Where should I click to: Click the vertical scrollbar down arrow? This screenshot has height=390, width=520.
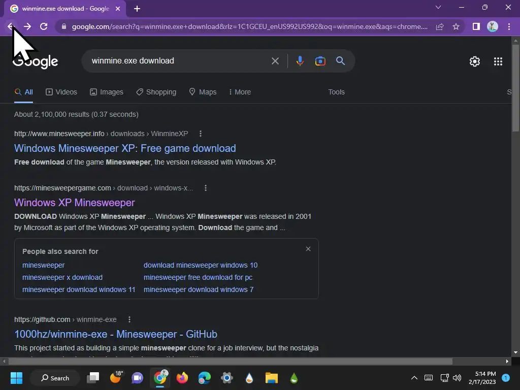515,352
